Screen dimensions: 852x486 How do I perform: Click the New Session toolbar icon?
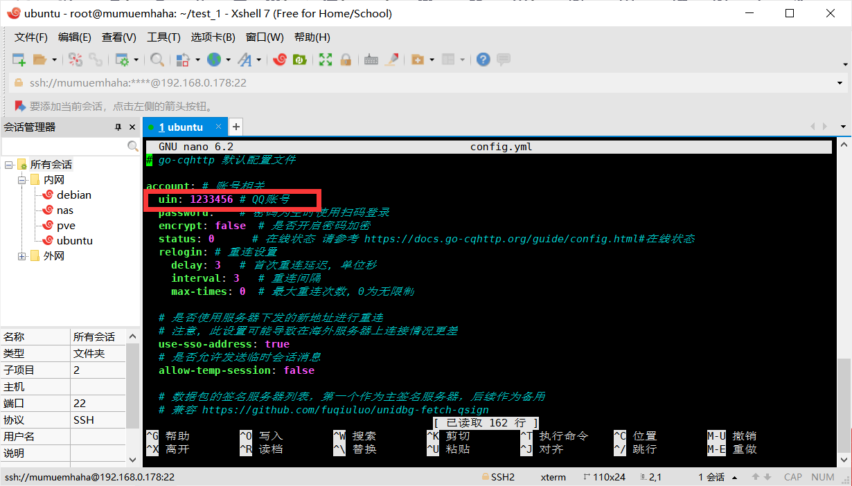19,60
